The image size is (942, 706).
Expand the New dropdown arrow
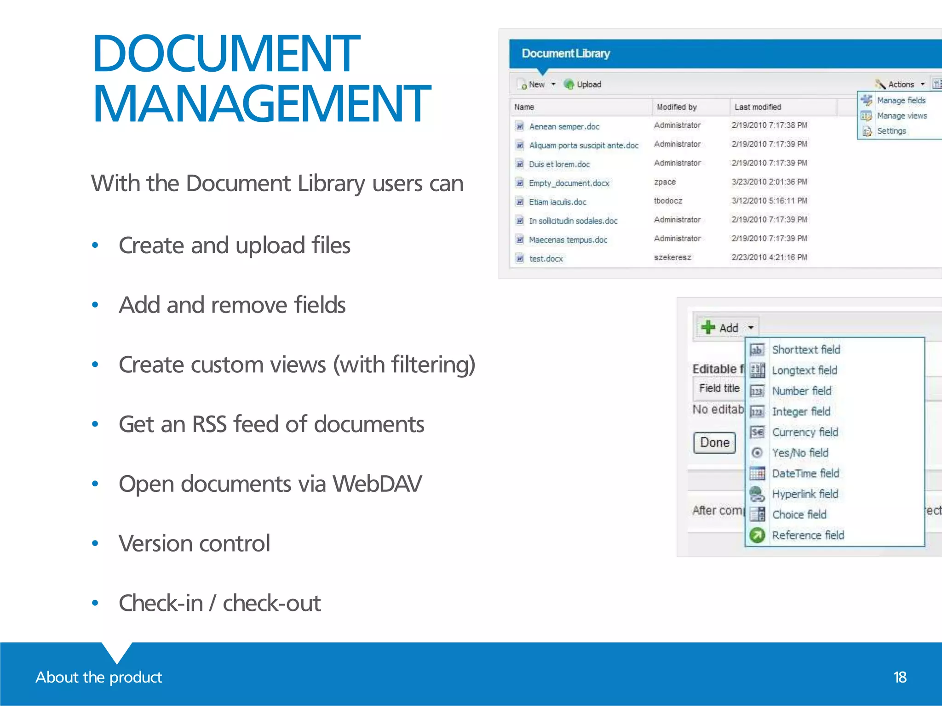pyautogui.click(x=553, y=84)
